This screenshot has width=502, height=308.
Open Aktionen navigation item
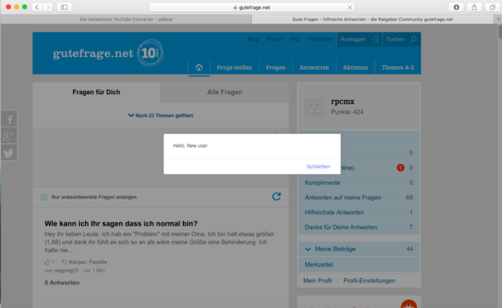356,67
